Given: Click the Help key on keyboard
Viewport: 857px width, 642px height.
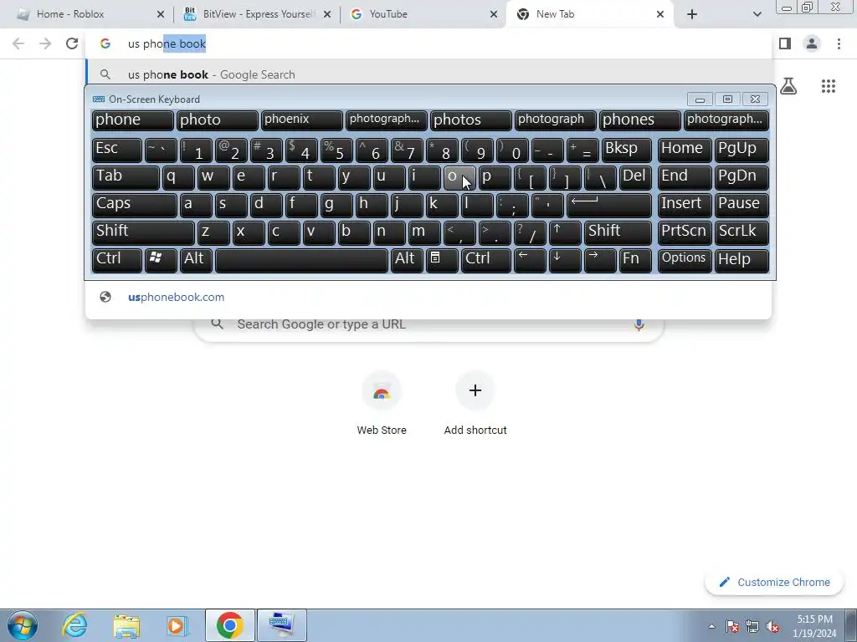Looking at the screenshot, I should [742, 260].
